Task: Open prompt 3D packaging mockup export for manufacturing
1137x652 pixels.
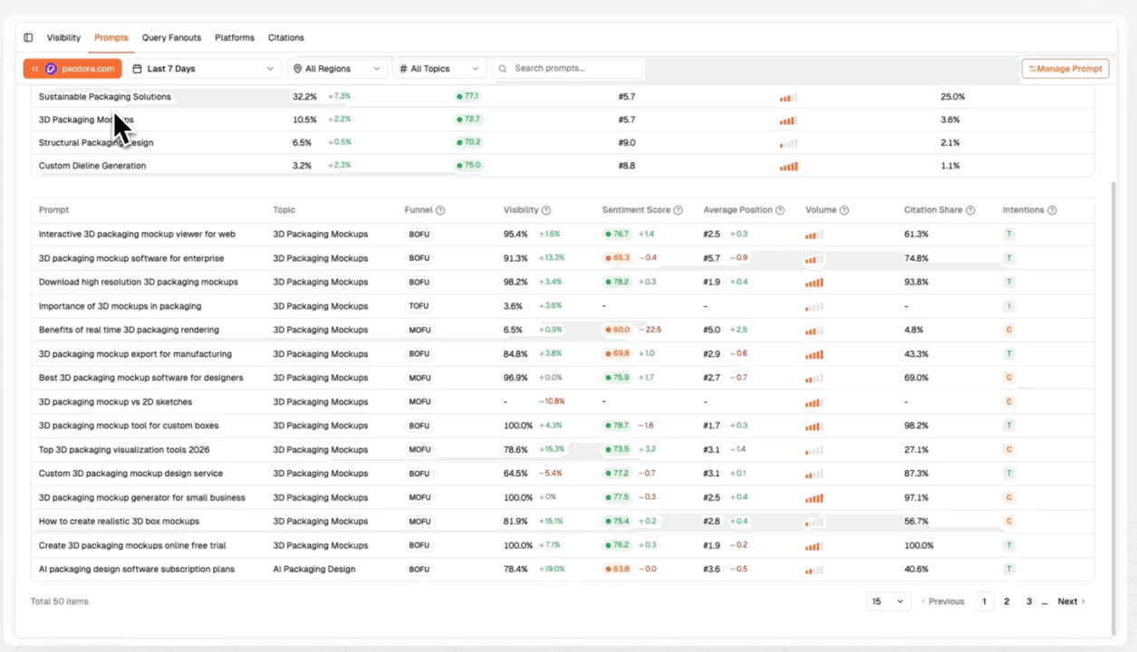Action: (135, 354)
